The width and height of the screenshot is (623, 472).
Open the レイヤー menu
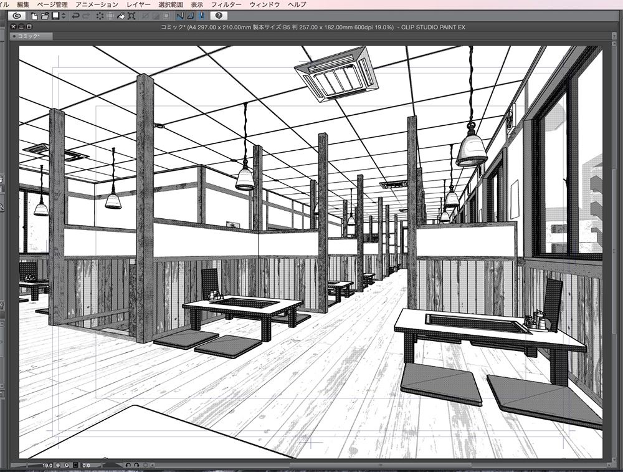[x=138, y=4]
